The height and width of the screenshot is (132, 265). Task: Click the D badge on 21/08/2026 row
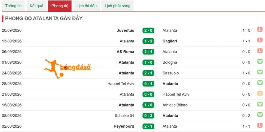(x=260, y=93)
